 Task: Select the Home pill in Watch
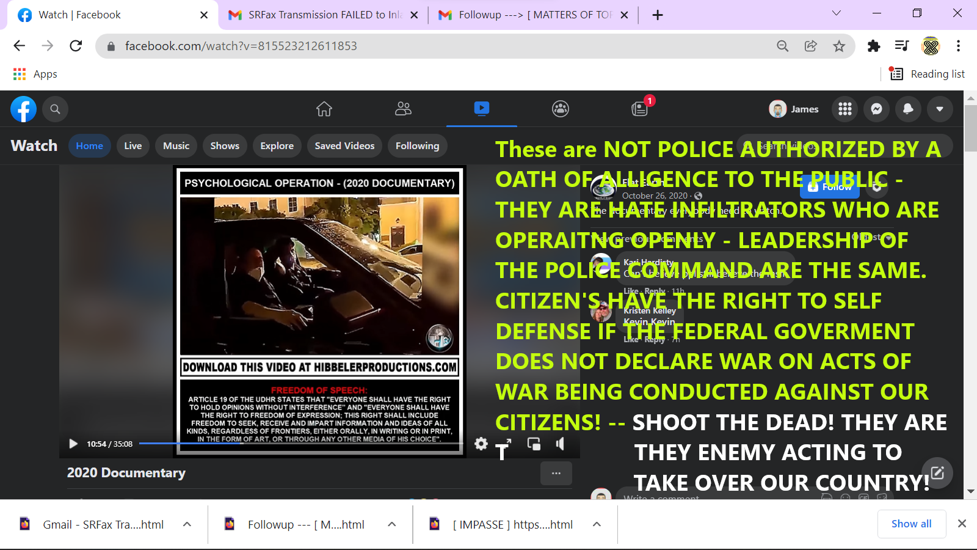click(x=90, y=146)
